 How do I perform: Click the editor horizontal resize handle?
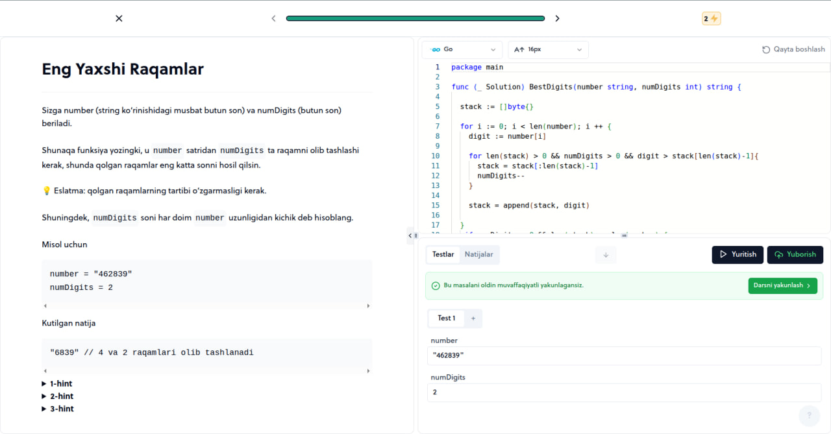click(x=624, y=235)
